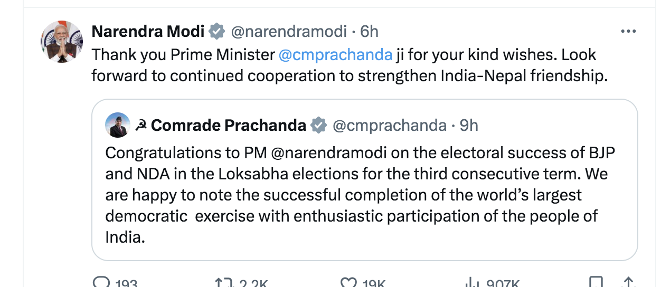The height and width of the screenshot is (287, 661).
Task: Follow the @cmprachanda mention link
Action: pyautogui.click(x=335, y=54)
